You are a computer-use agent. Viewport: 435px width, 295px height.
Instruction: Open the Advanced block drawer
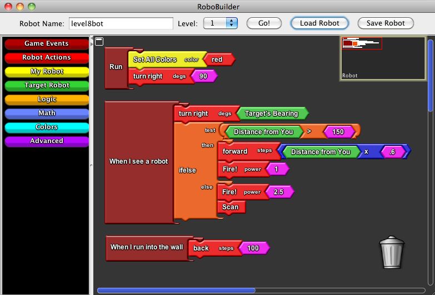click(46, 141)
